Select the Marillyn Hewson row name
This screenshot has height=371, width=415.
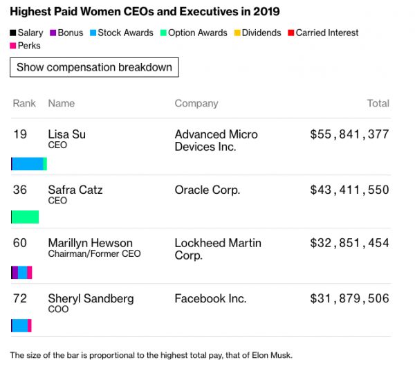point(89,243)
